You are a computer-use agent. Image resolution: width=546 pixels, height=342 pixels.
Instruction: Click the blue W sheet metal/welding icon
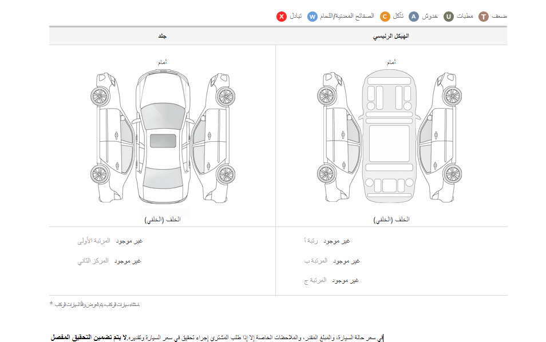(312, 16)
